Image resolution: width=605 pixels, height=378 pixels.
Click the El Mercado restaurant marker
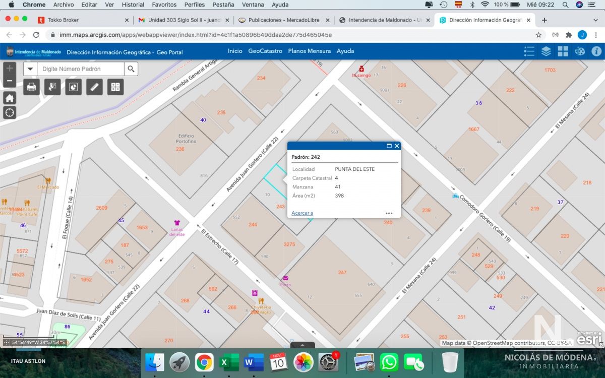tap(48, 180)
